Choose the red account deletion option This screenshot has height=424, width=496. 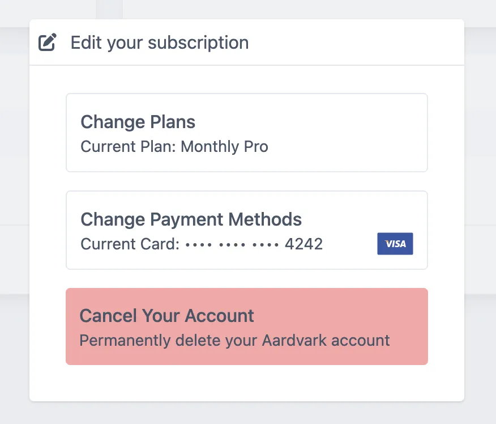(x=246, y=327)
